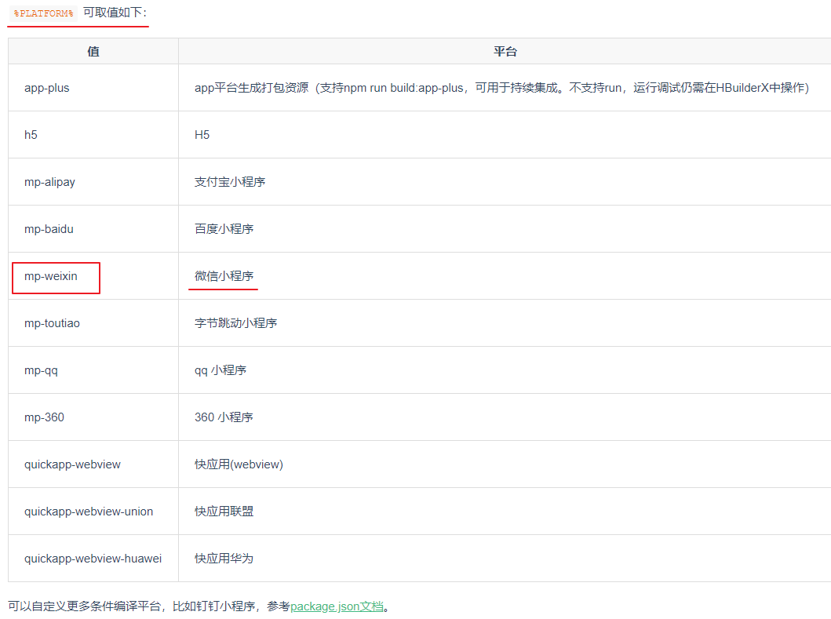
Task: Select the 平台 column header
Action: click(505, 52)
